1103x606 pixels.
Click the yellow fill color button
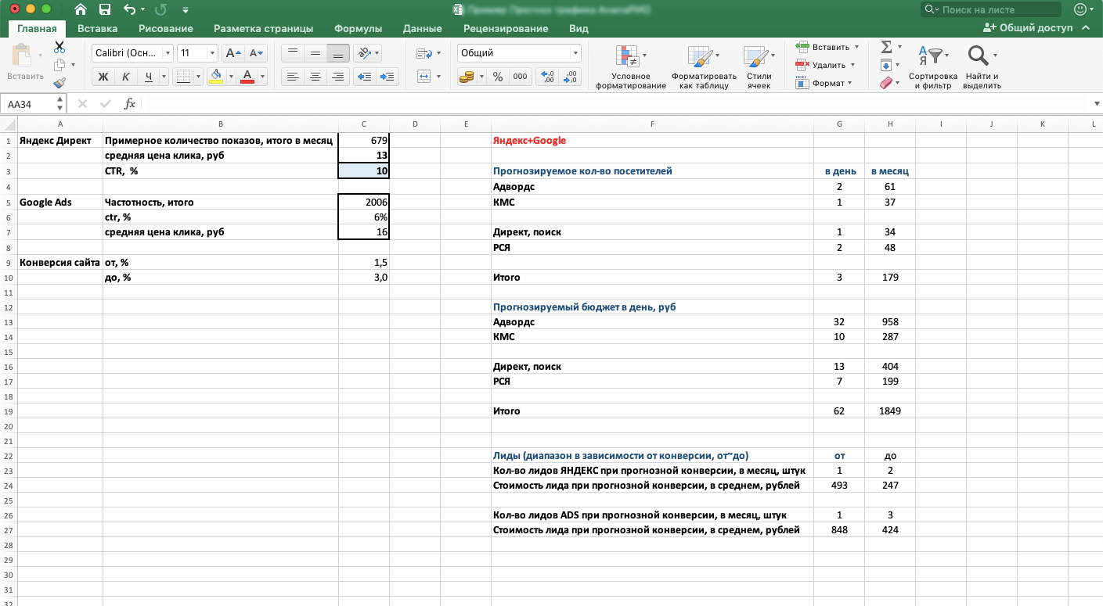217,77
